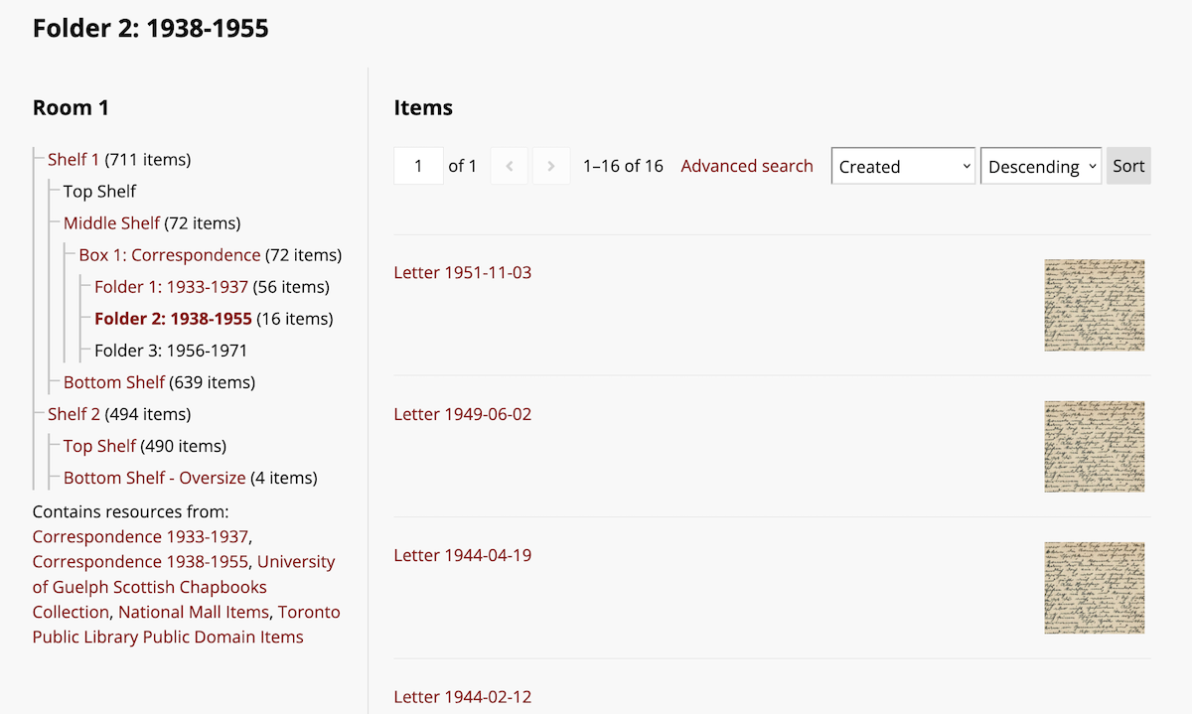Open Box 1: Correspondence in the tree
Image resolution: width=1192 pixels, height=714 pixels.
170,254
